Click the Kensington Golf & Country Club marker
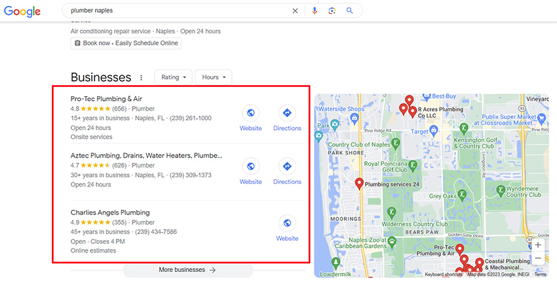This screenshot has height=293, width=557. (463, 128)
